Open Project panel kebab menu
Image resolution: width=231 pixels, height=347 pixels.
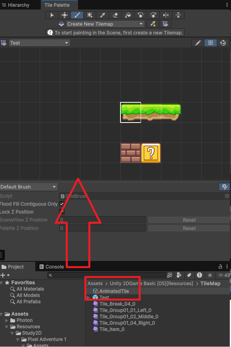coord(227,266)
